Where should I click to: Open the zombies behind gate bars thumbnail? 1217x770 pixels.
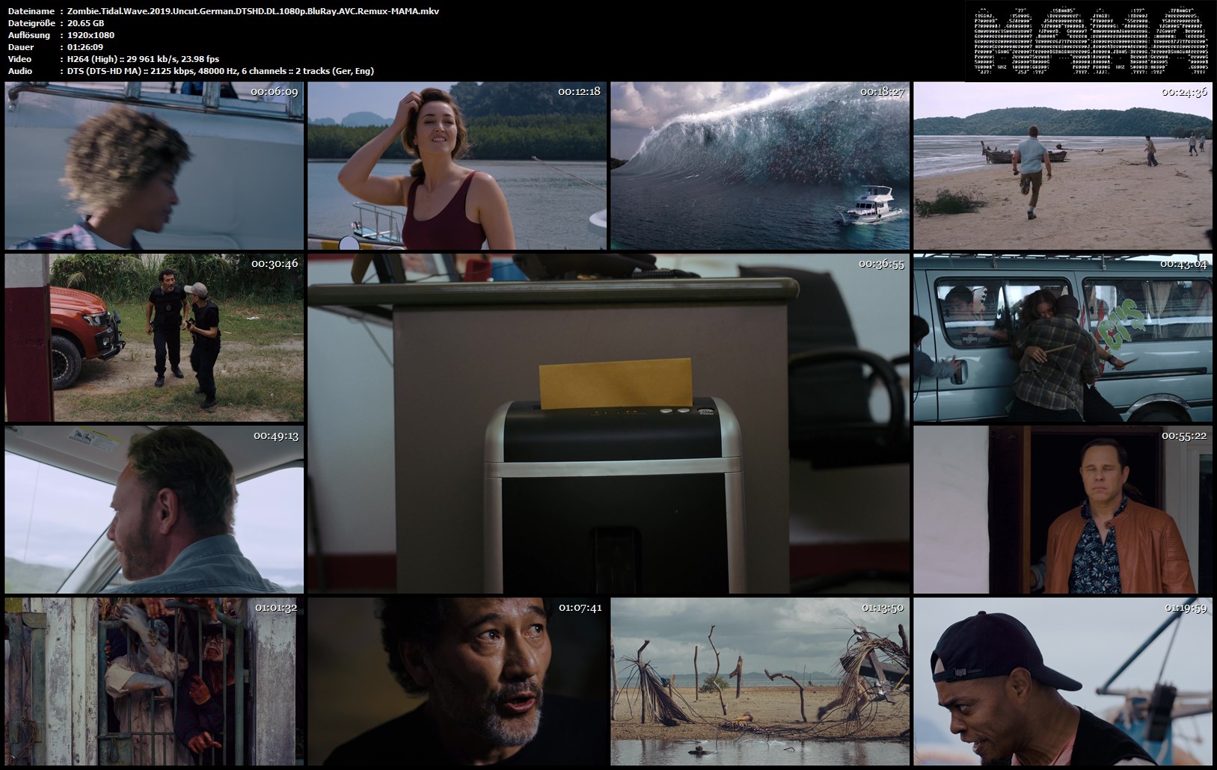pyautogui.click(x=154, y=681)
